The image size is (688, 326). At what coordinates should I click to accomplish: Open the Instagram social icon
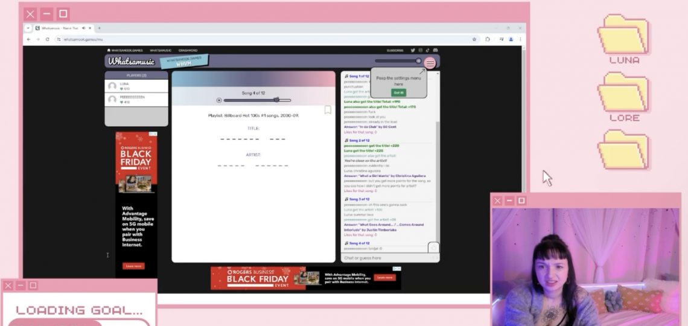click(x=421, y=50)
